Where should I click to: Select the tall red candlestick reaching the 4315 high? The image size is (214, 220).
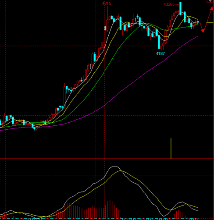(107, 19)
